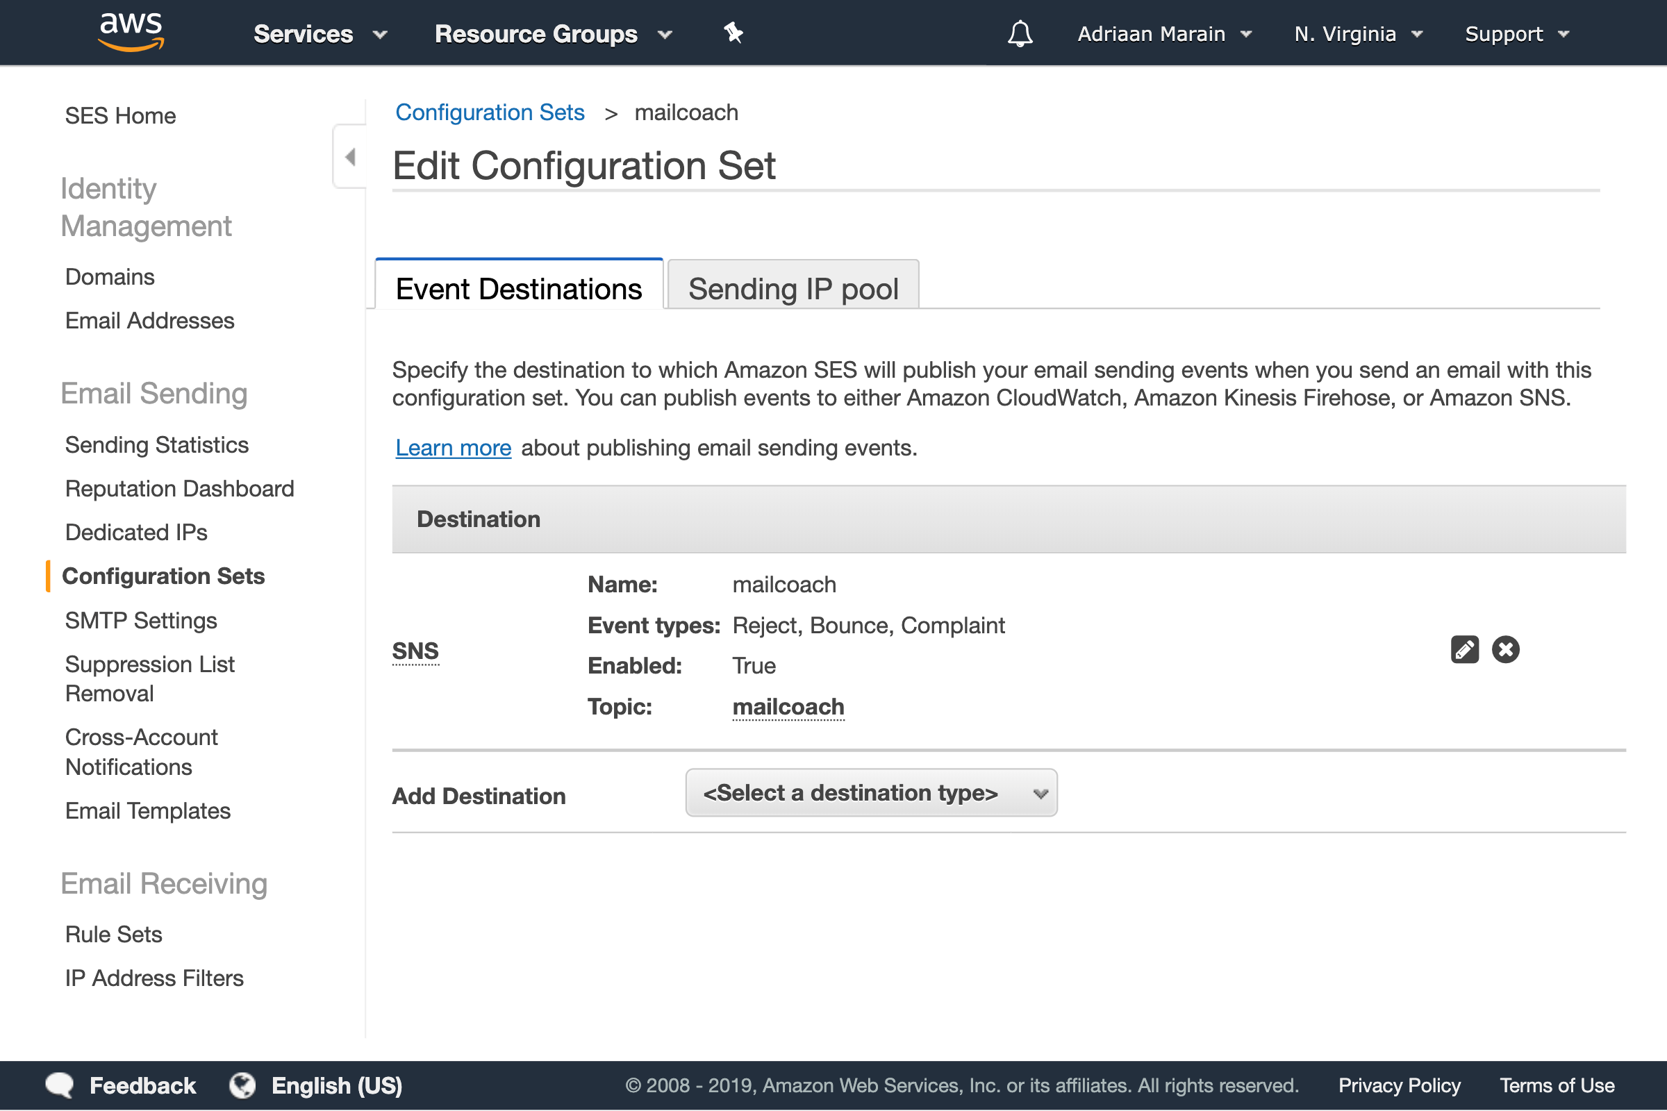Screen dimensions: 1667x1111
Task: Switch to the Event Destinations tab
Action: (x=519, y=284)
